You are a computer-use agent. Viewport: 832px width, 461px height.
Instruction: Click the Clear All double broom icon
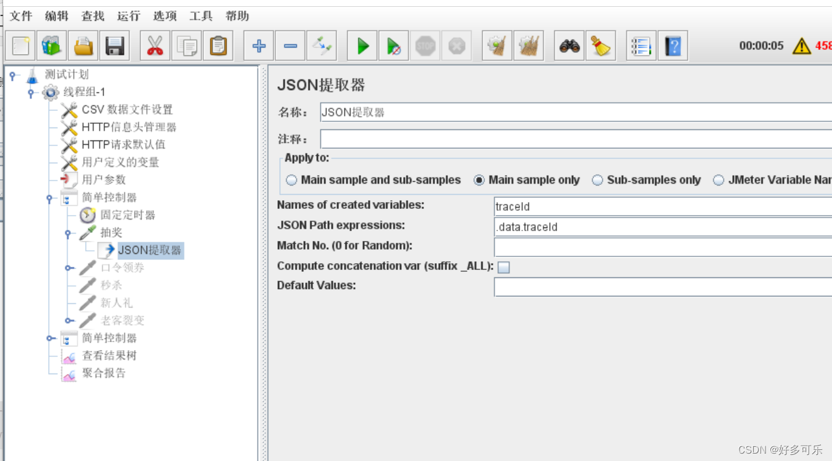[529, 46]
